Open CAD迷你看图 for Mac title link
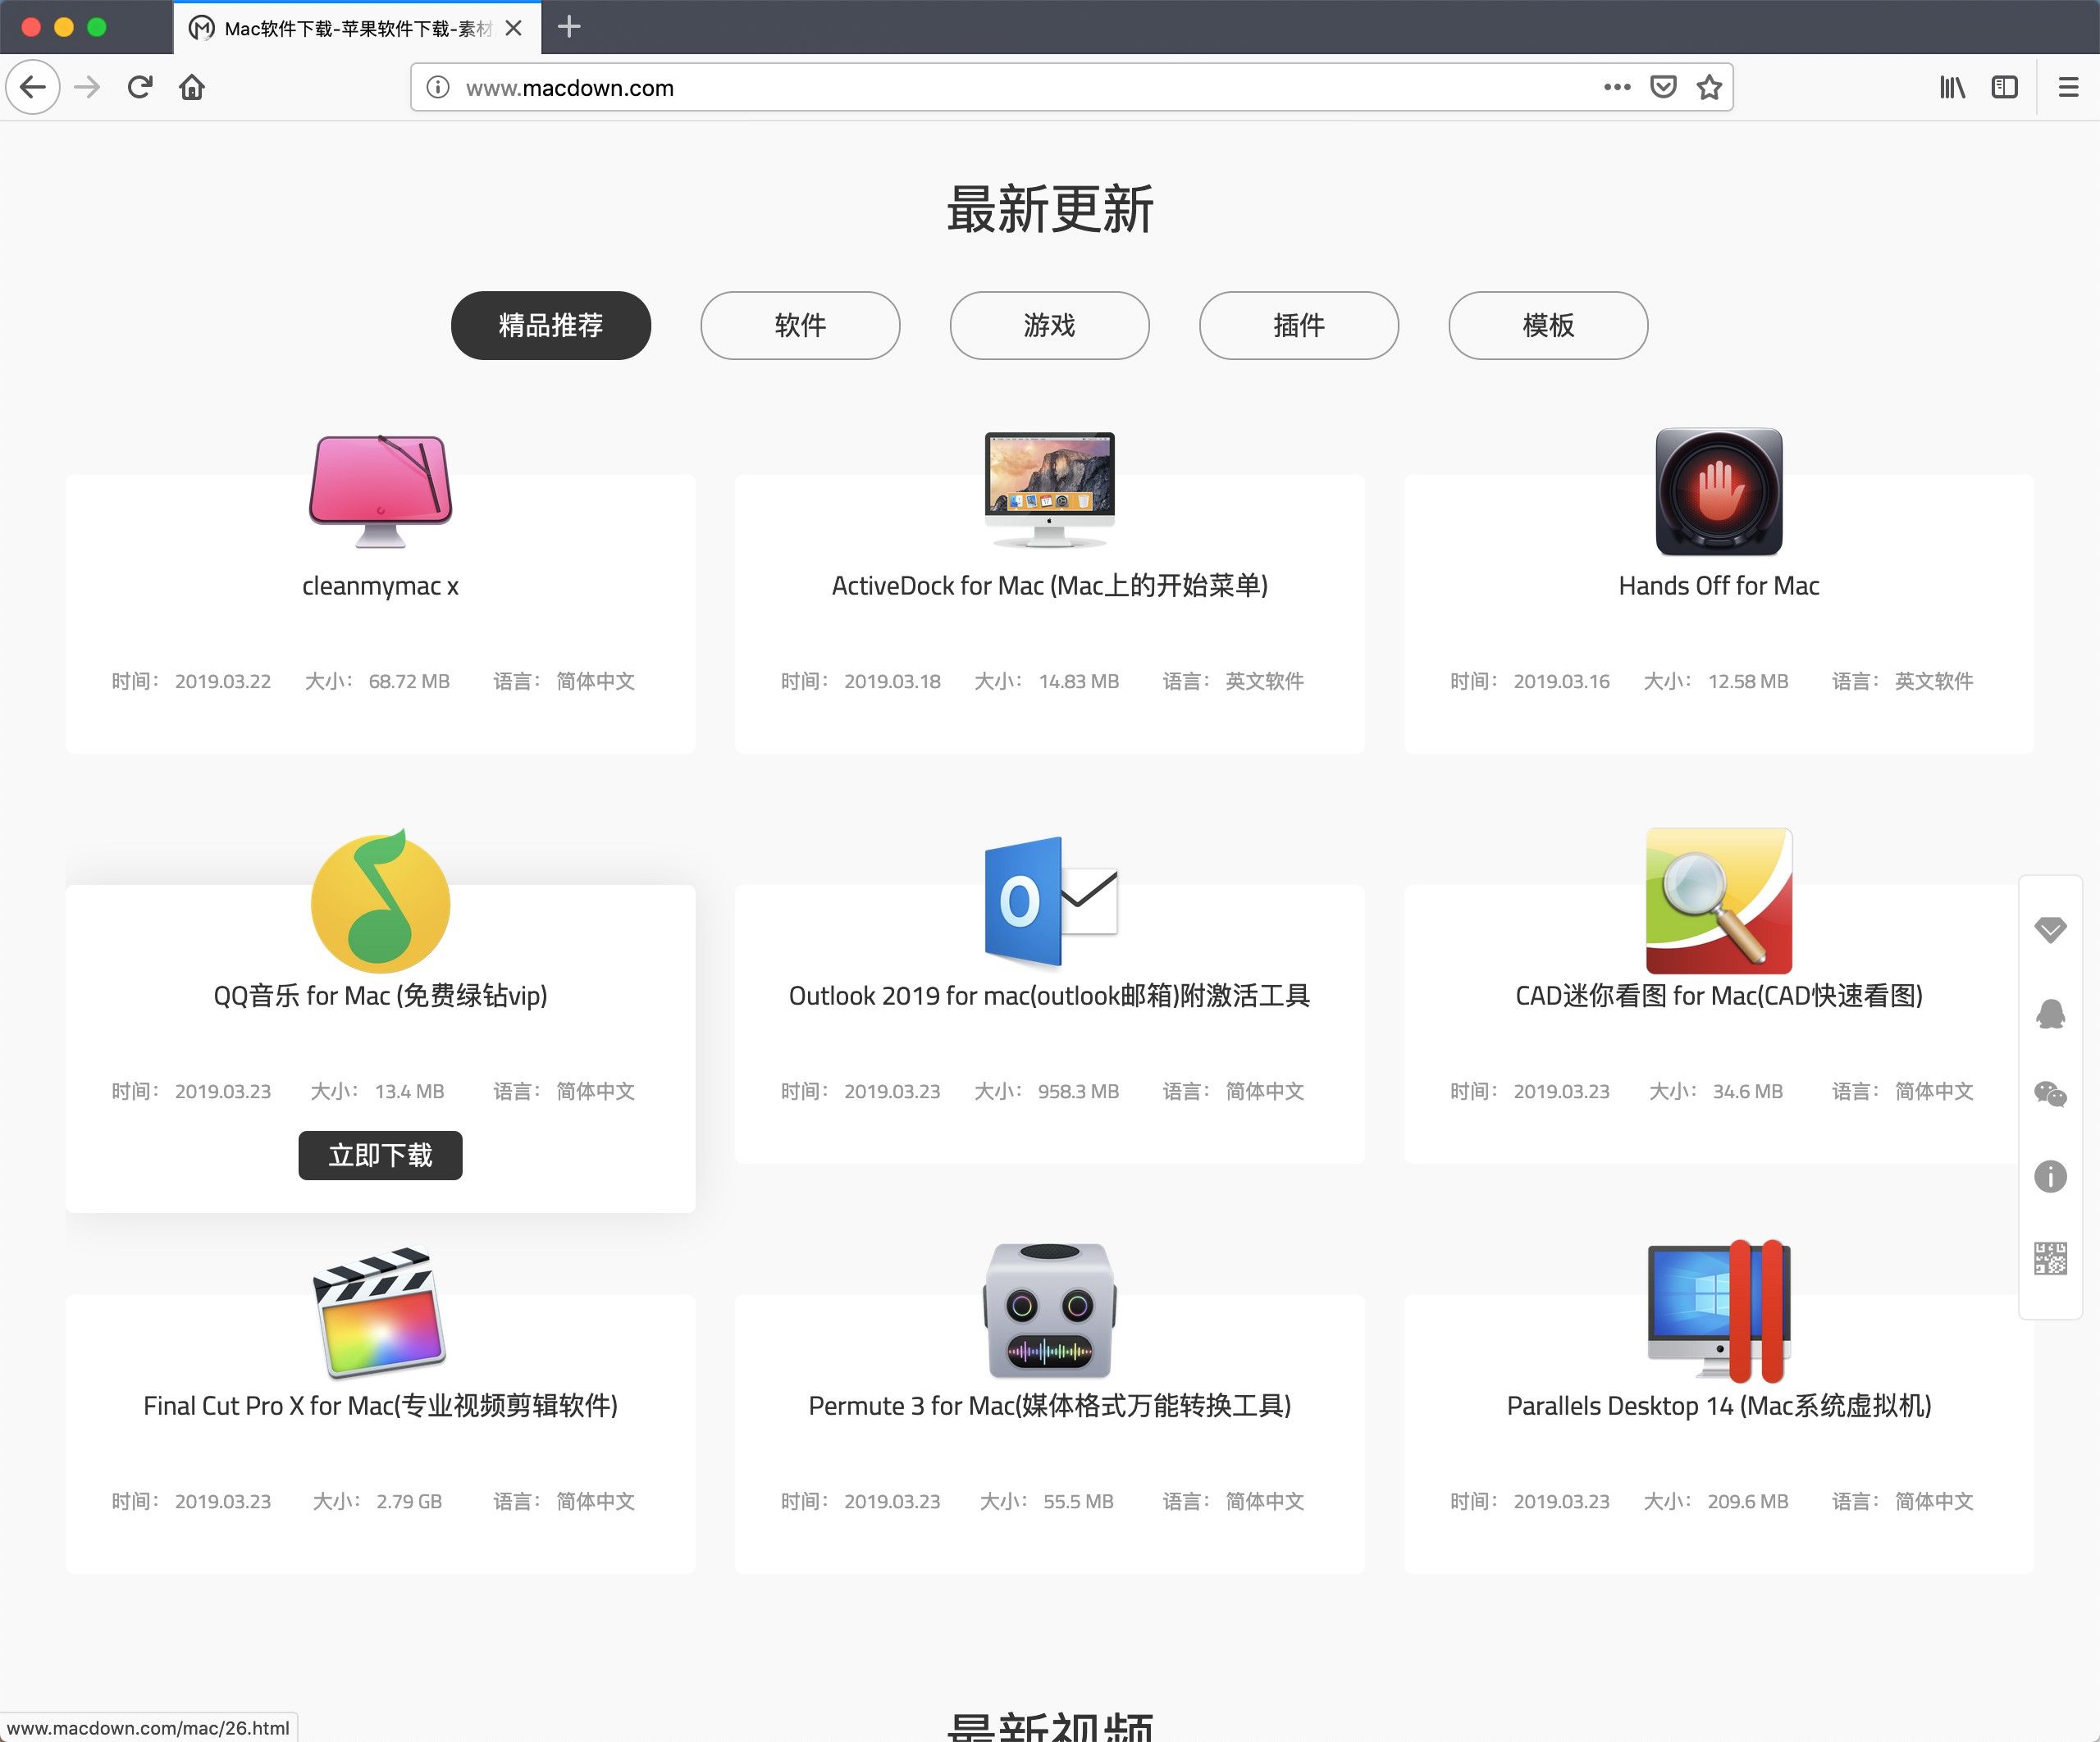This screenshot has width=2100, height=1742. 1719,996
